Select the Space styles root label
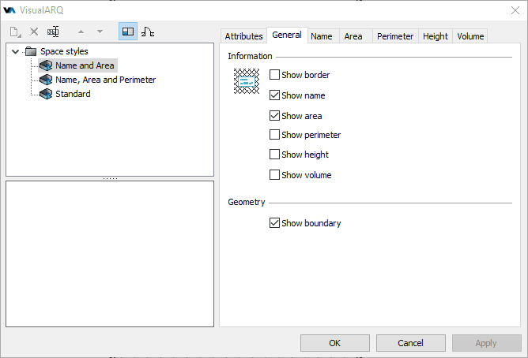The width and height of the screenshot is (528, 358). coord(64,51)
